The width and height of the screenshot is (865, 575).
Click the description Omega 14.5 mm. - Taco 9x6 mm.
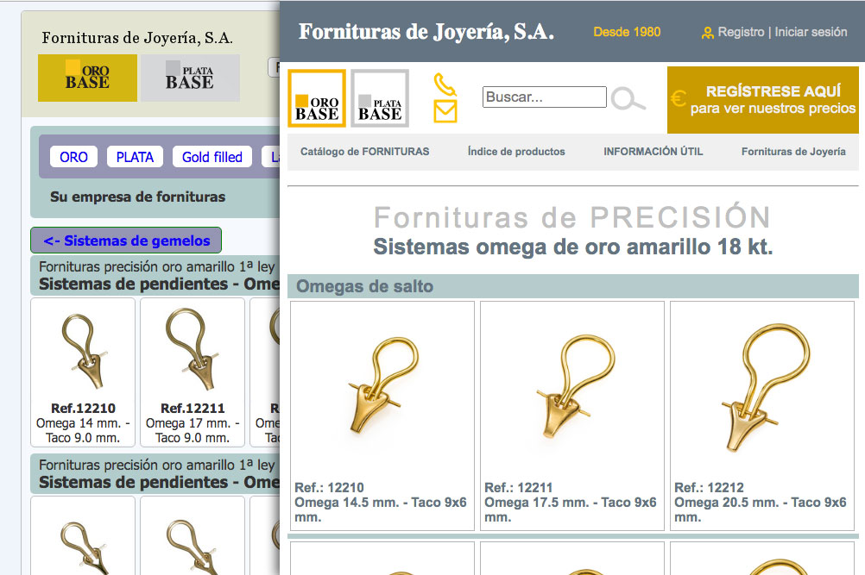pyautogui.click(x=381, y=509)
